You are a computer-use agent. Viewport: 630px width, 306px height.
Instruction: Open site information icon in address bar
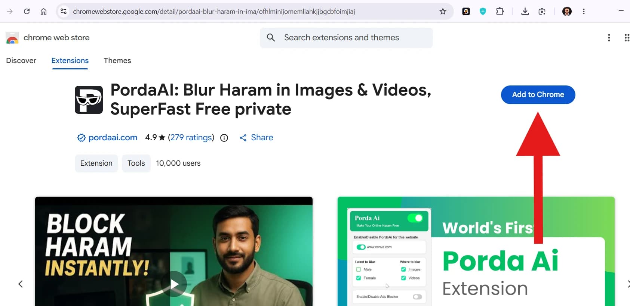(64, 11)
